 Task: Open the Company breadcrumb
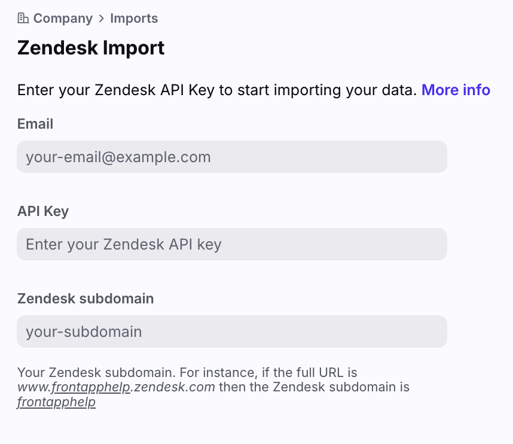(63, 19)
